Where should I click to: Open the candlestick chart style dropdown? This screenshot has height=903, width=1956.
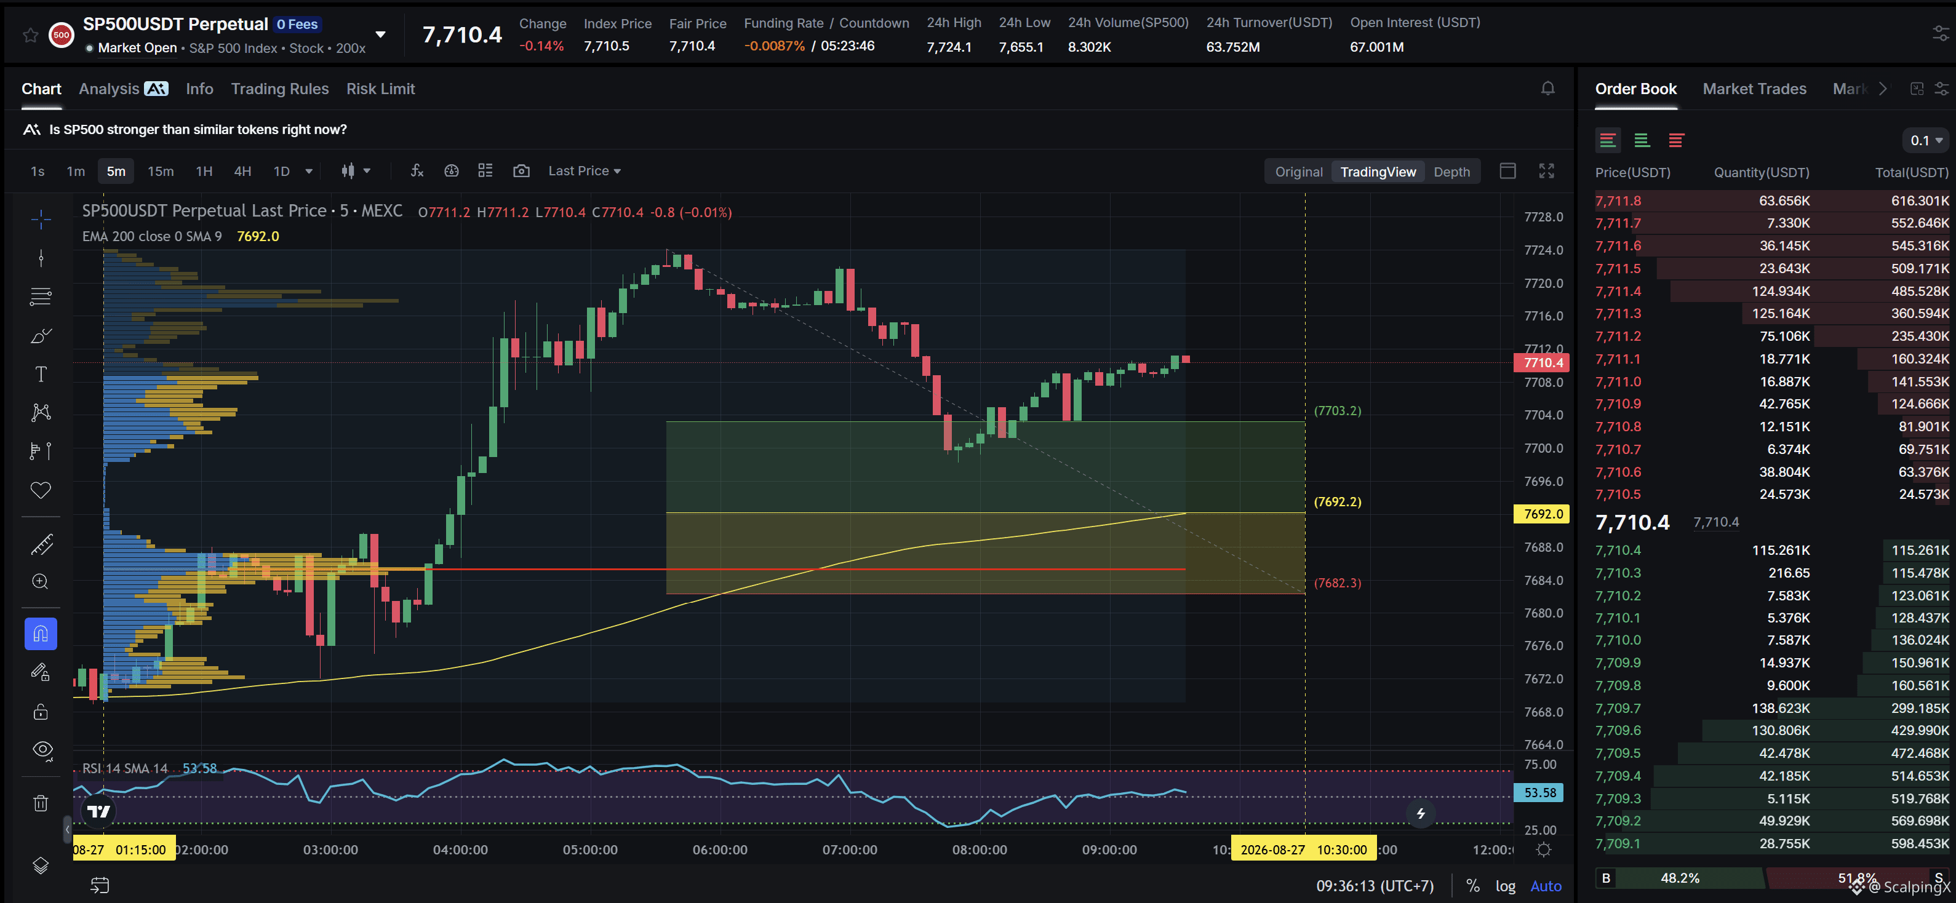[356, 172]
